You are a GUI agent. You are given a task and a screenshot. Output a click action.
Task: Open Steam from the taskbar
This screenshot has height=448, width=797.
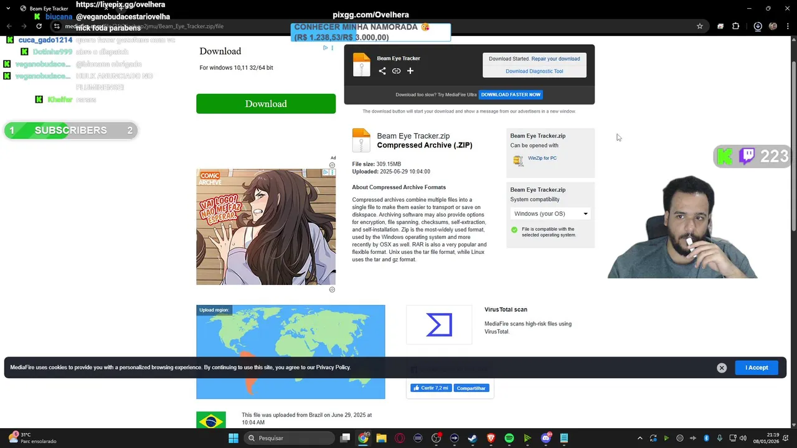click(473, 438)
